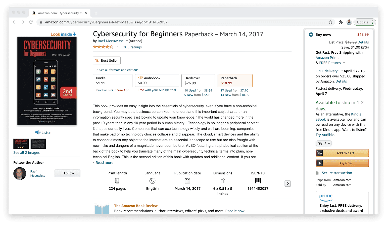387x225 pixels.
Task: Open the Qty quantity dropdown
Action: (x=324, y=143)
